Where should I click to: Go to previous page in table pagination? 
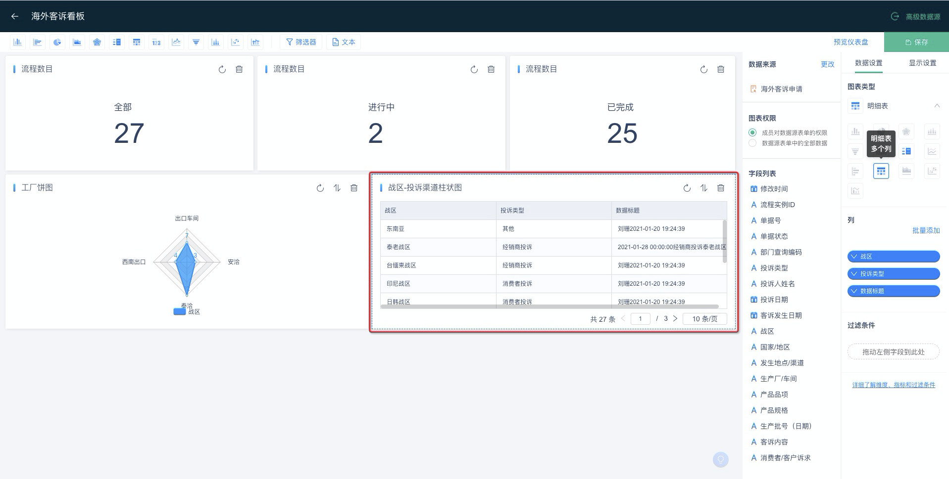click(x=623, y=319)
